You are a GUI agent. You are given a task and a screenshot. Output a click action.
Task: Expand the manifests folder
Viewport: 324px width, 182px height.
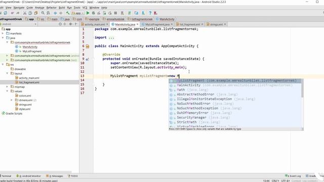3,33
